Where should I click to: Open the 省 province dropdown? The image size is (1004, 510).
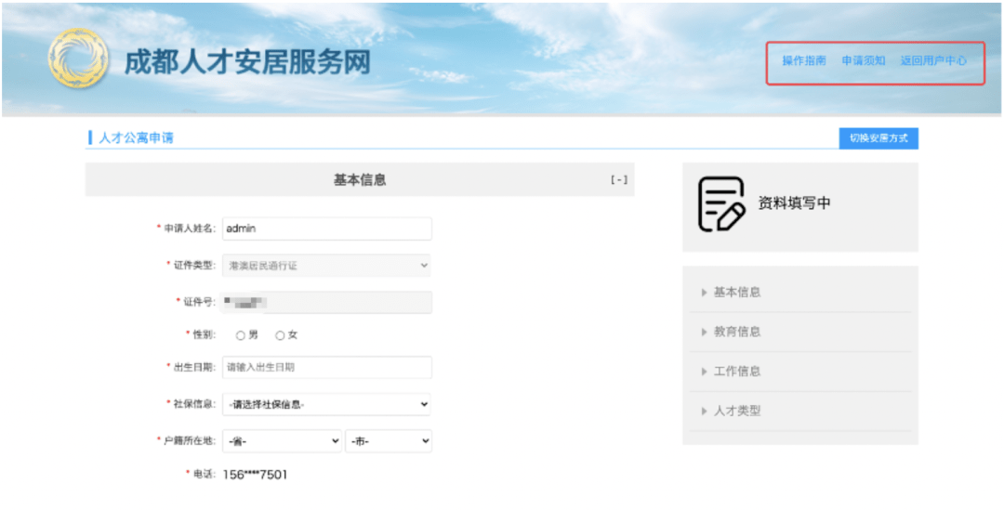coord(282,441)
